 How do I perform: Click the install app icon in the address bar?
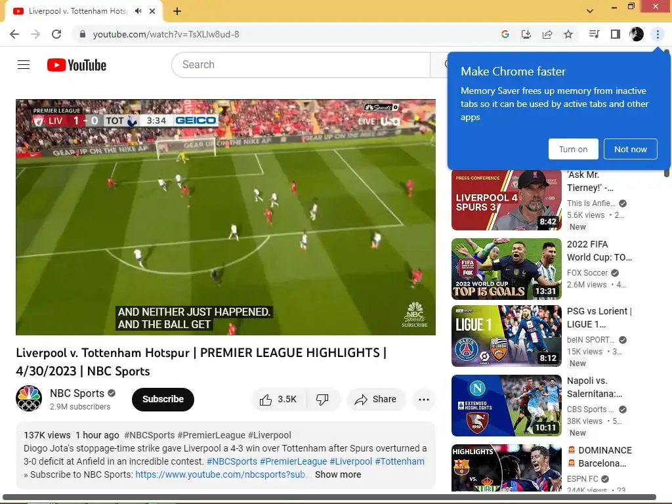526,34
